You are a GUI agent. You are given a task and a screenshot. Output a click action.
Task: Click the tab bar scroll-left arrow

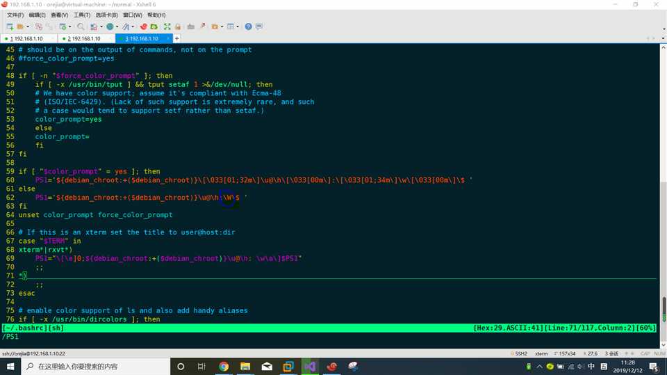648,38
